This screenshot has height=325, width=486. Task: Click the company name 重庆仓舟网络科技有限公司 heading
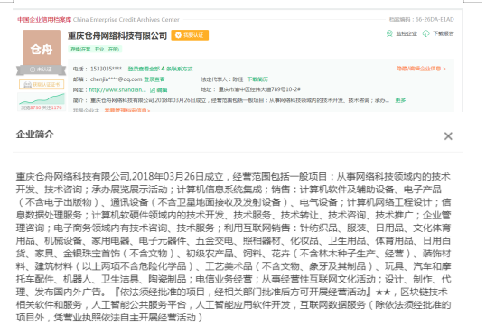tap(117, 35)
